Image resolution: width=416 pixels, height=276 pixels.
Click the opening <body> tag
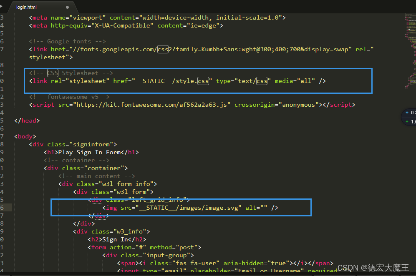pyautogui.click(x=25, y=137)
